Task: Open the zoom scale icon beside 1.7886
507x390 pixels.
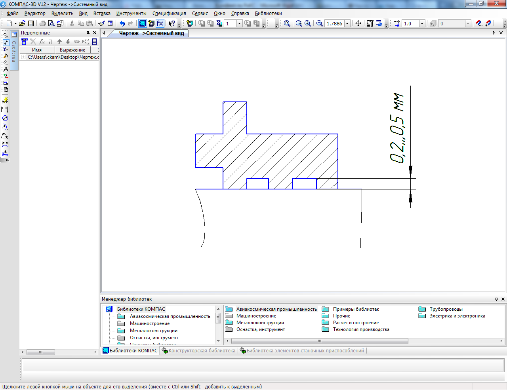Action: click(x=320, y=23)
